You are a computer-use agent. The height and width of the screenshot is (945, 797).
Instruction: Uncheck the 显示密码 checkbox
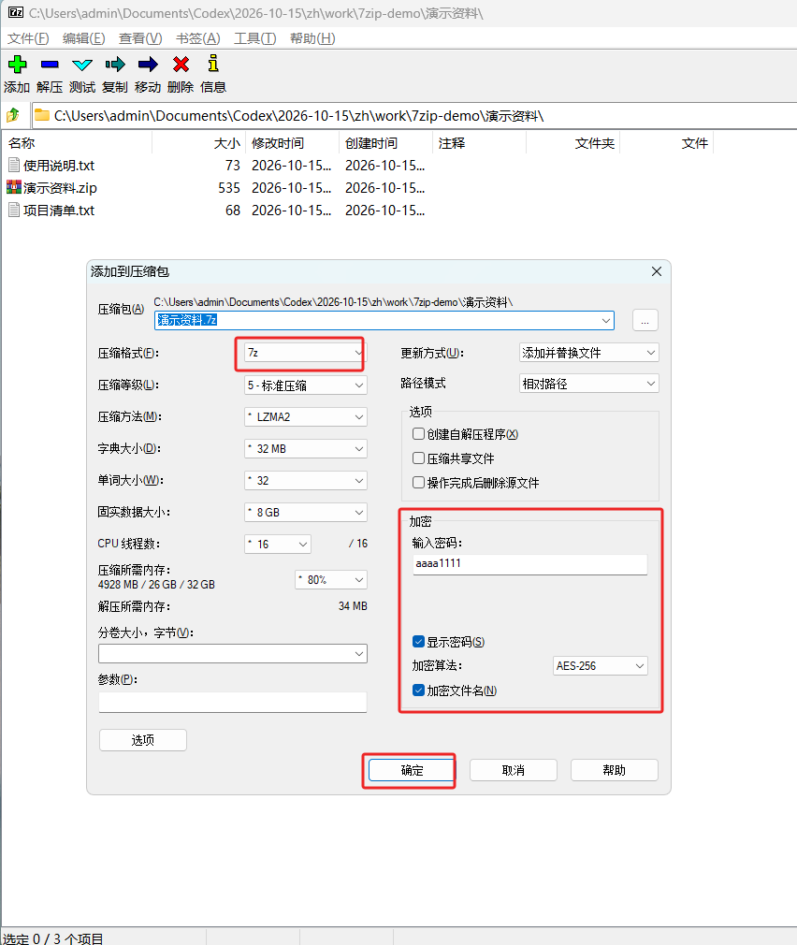pyautogui.click(x=418, y=641)
